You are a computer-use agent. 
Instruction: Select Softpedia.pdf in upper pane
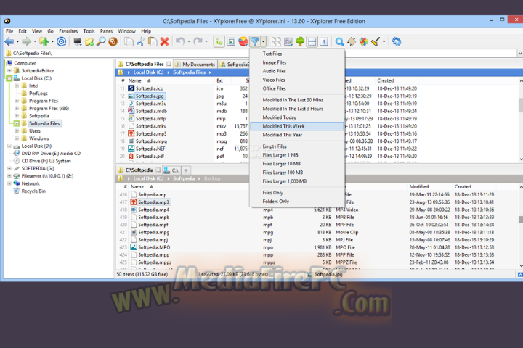150,156
